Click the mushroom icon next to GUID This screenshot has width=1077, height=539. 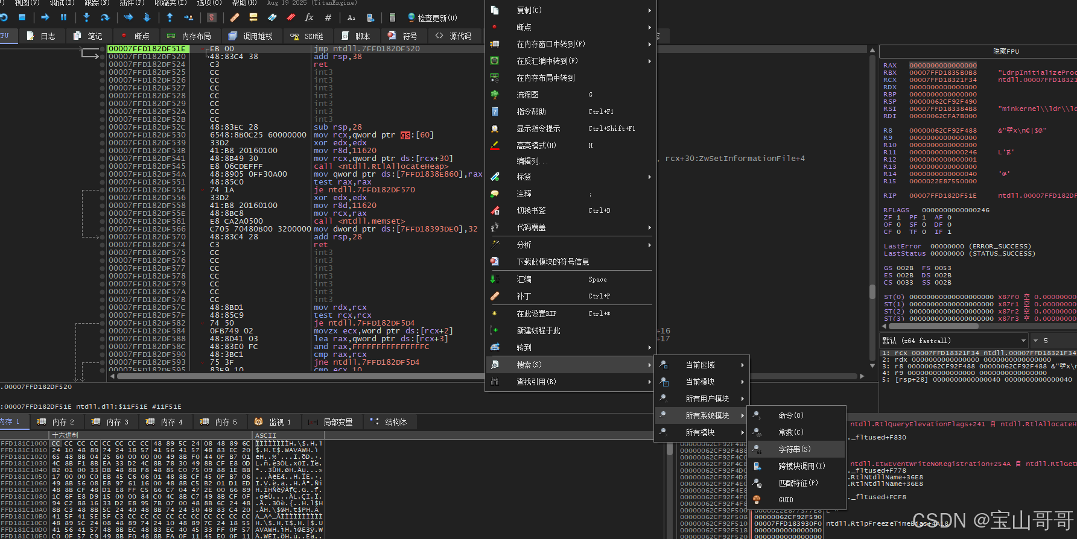(x=757, y=500)
